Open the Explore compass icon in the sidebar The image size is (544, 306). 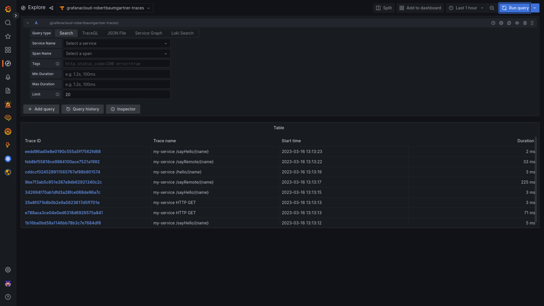tap(8, 63)
